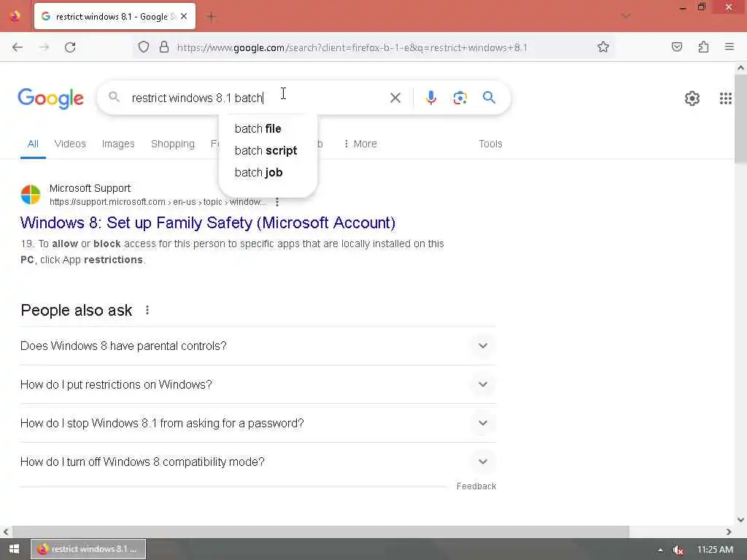Switch to the Videos tab
747x560 pixels.
70,144
